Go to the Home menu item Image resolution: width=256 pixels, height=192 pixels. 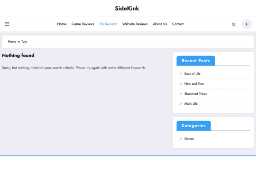tap(62, 24)
